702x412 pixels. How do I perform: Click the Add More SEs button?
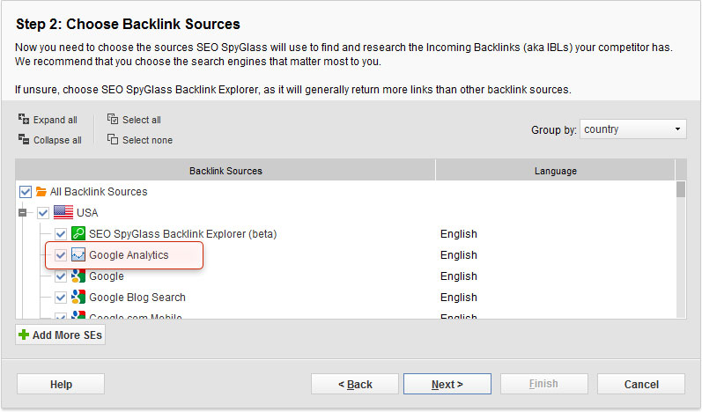tap(60, 335)
